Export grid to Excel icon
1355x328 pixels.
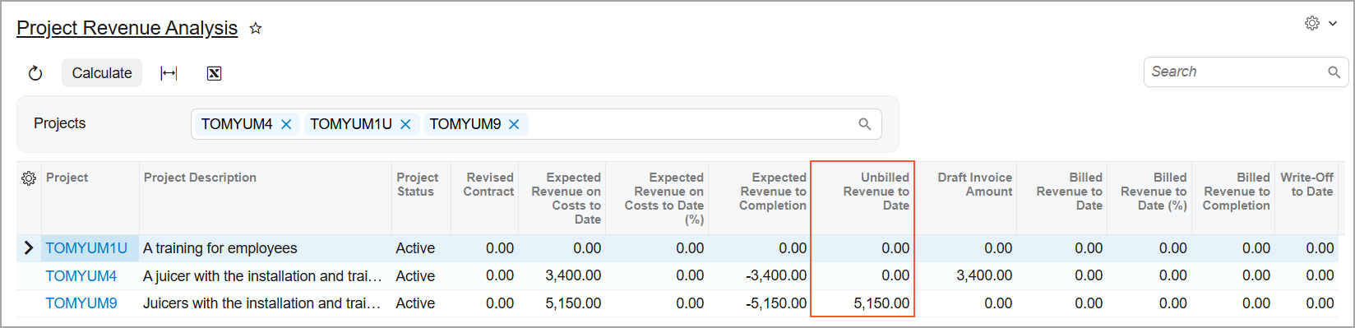tap(214, 73)
